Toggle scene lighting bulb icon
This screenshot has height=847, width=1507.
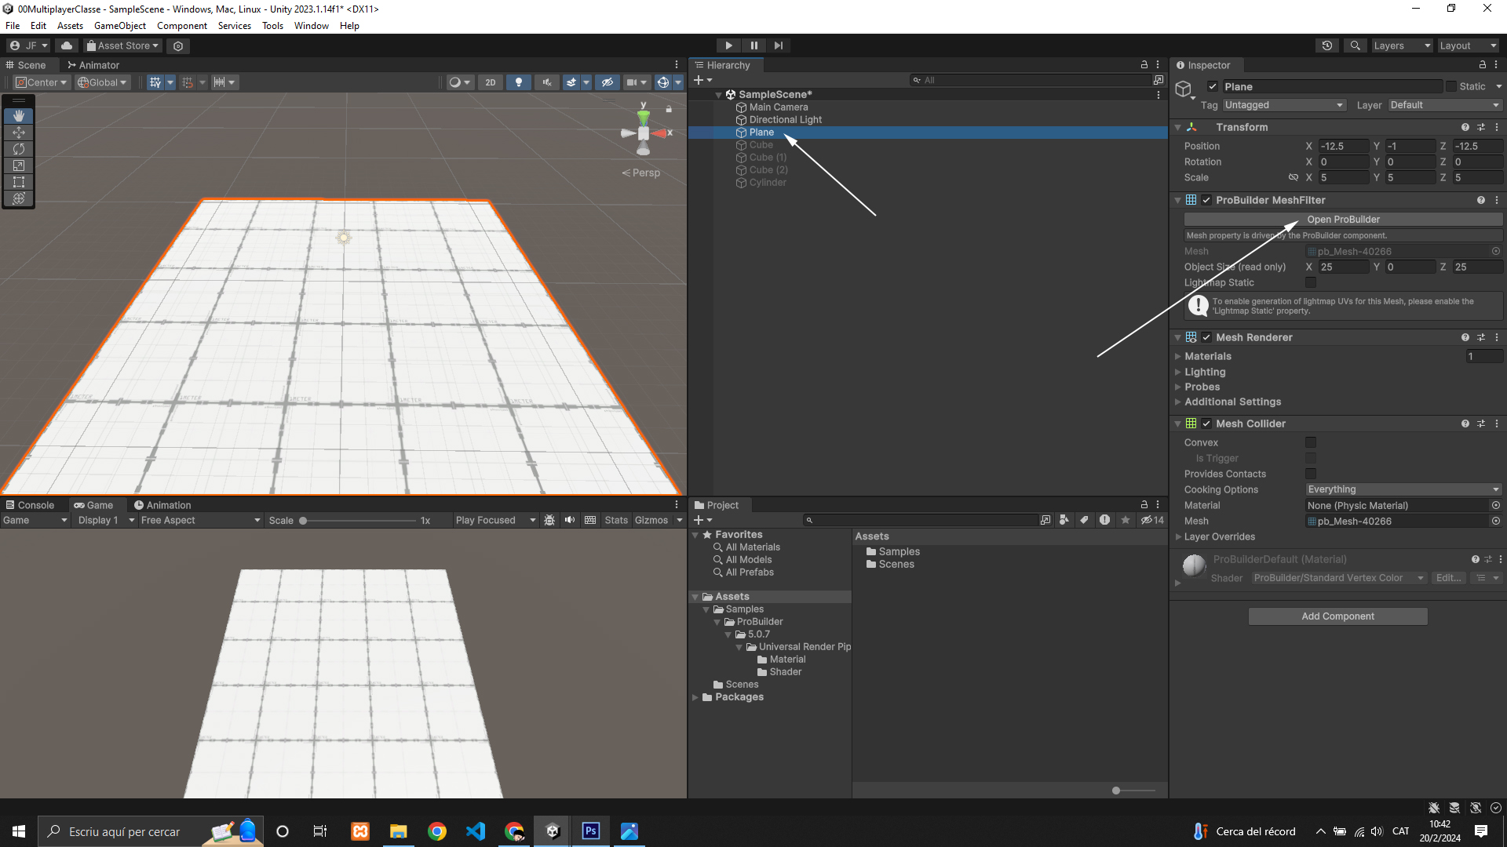(518, 82)
